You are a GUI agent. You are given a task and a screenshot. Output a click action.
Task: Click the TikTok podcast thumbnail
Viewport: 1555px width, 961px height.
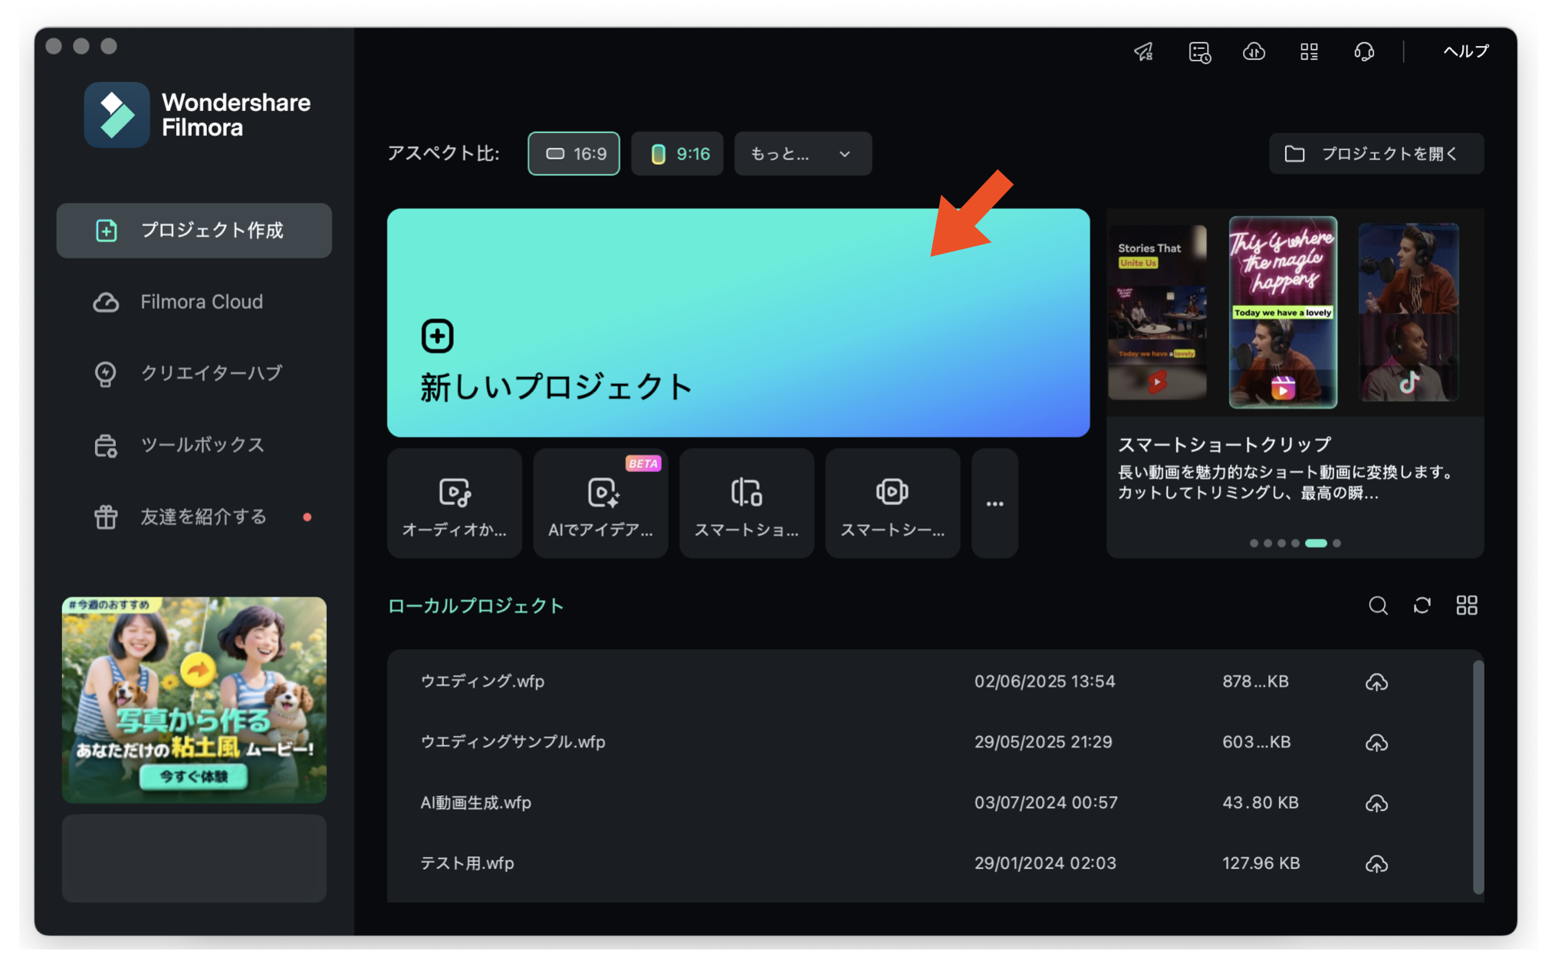tap(1409, 312)
